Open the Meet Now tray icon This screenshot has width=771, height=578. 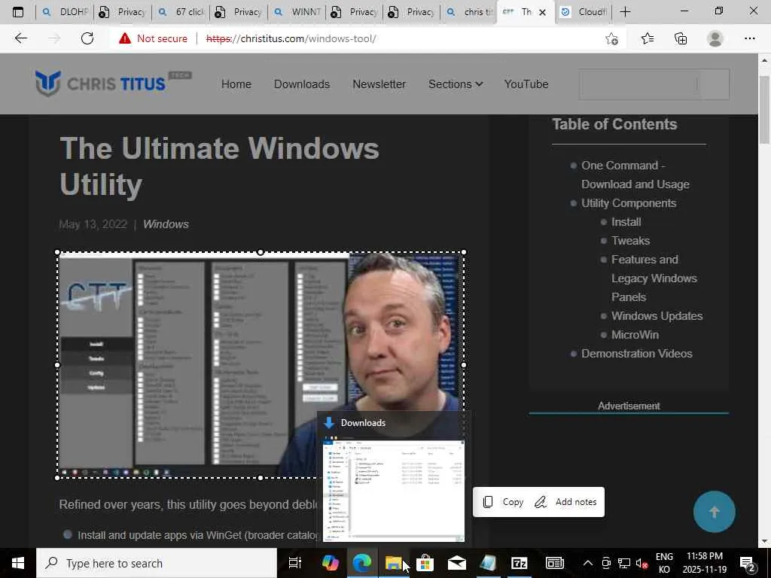tap(606, 563)
